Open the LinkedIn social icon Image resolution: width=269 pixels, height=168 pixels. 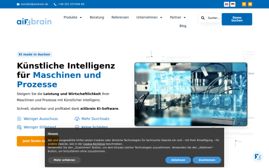coord(244,4)
